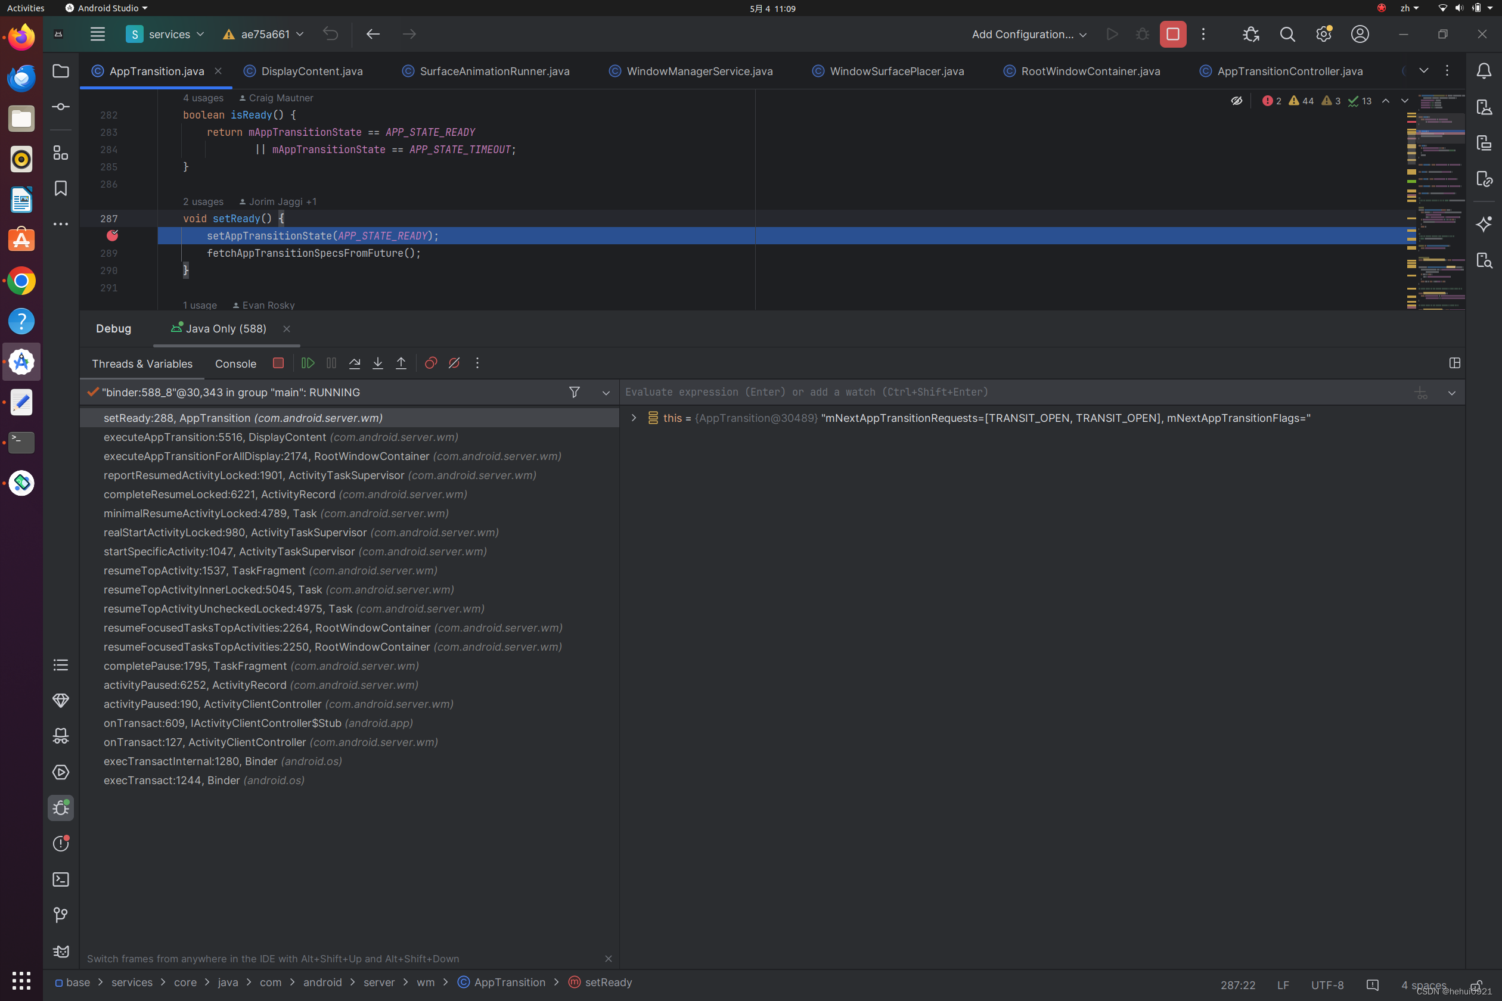
Task: Toggle the debugger layout settings icon
Action: 1455,363
